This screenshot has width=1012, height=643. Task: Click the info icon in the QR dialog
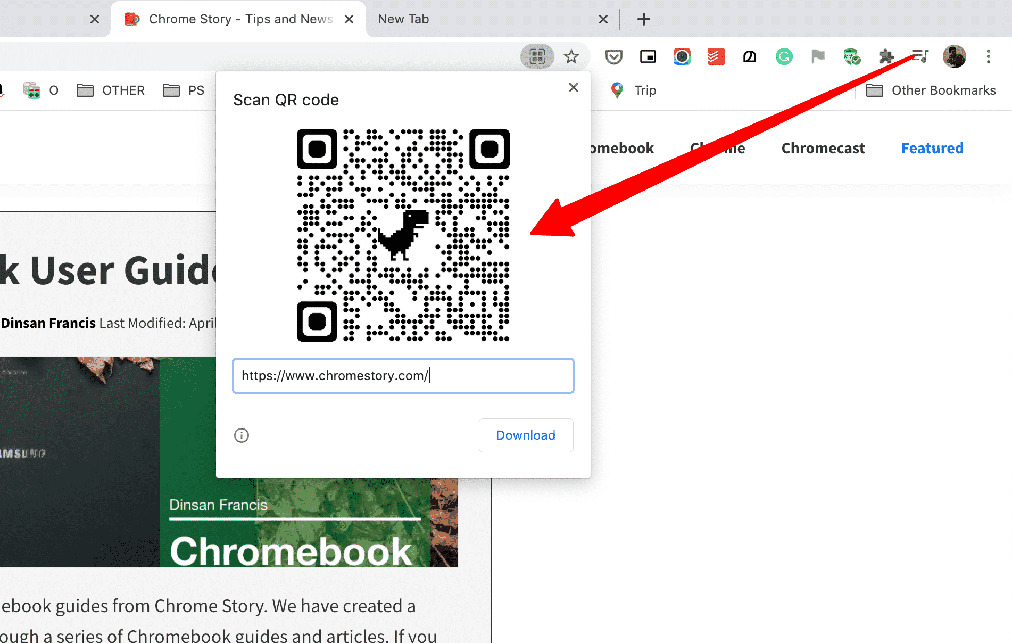241,435
